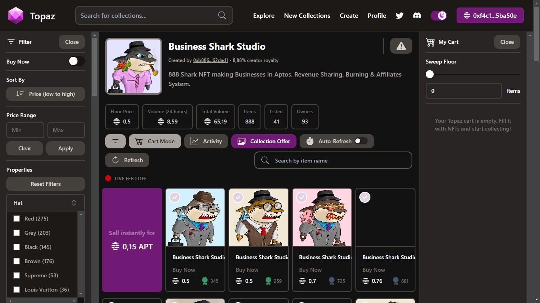Viewport: 540px width, 303px height.
Task: Toggle dark mode moon switch
Action: pos(439,15)
